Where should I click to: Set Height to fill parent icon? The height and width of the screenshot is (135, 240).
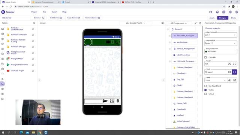tap(234, 64)
